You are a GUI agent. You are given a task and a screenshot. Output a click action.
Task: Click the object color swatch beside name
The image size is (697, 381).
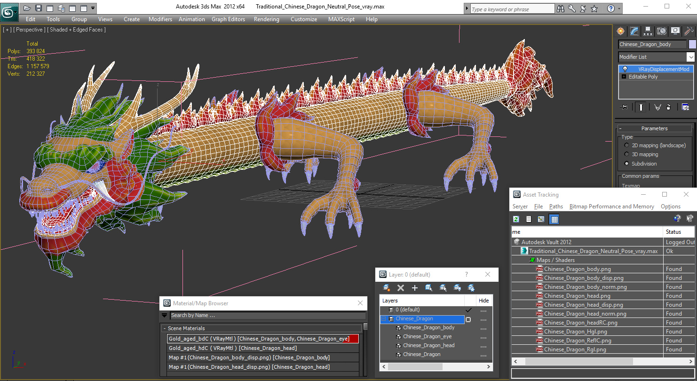click(x=692, y=44)
